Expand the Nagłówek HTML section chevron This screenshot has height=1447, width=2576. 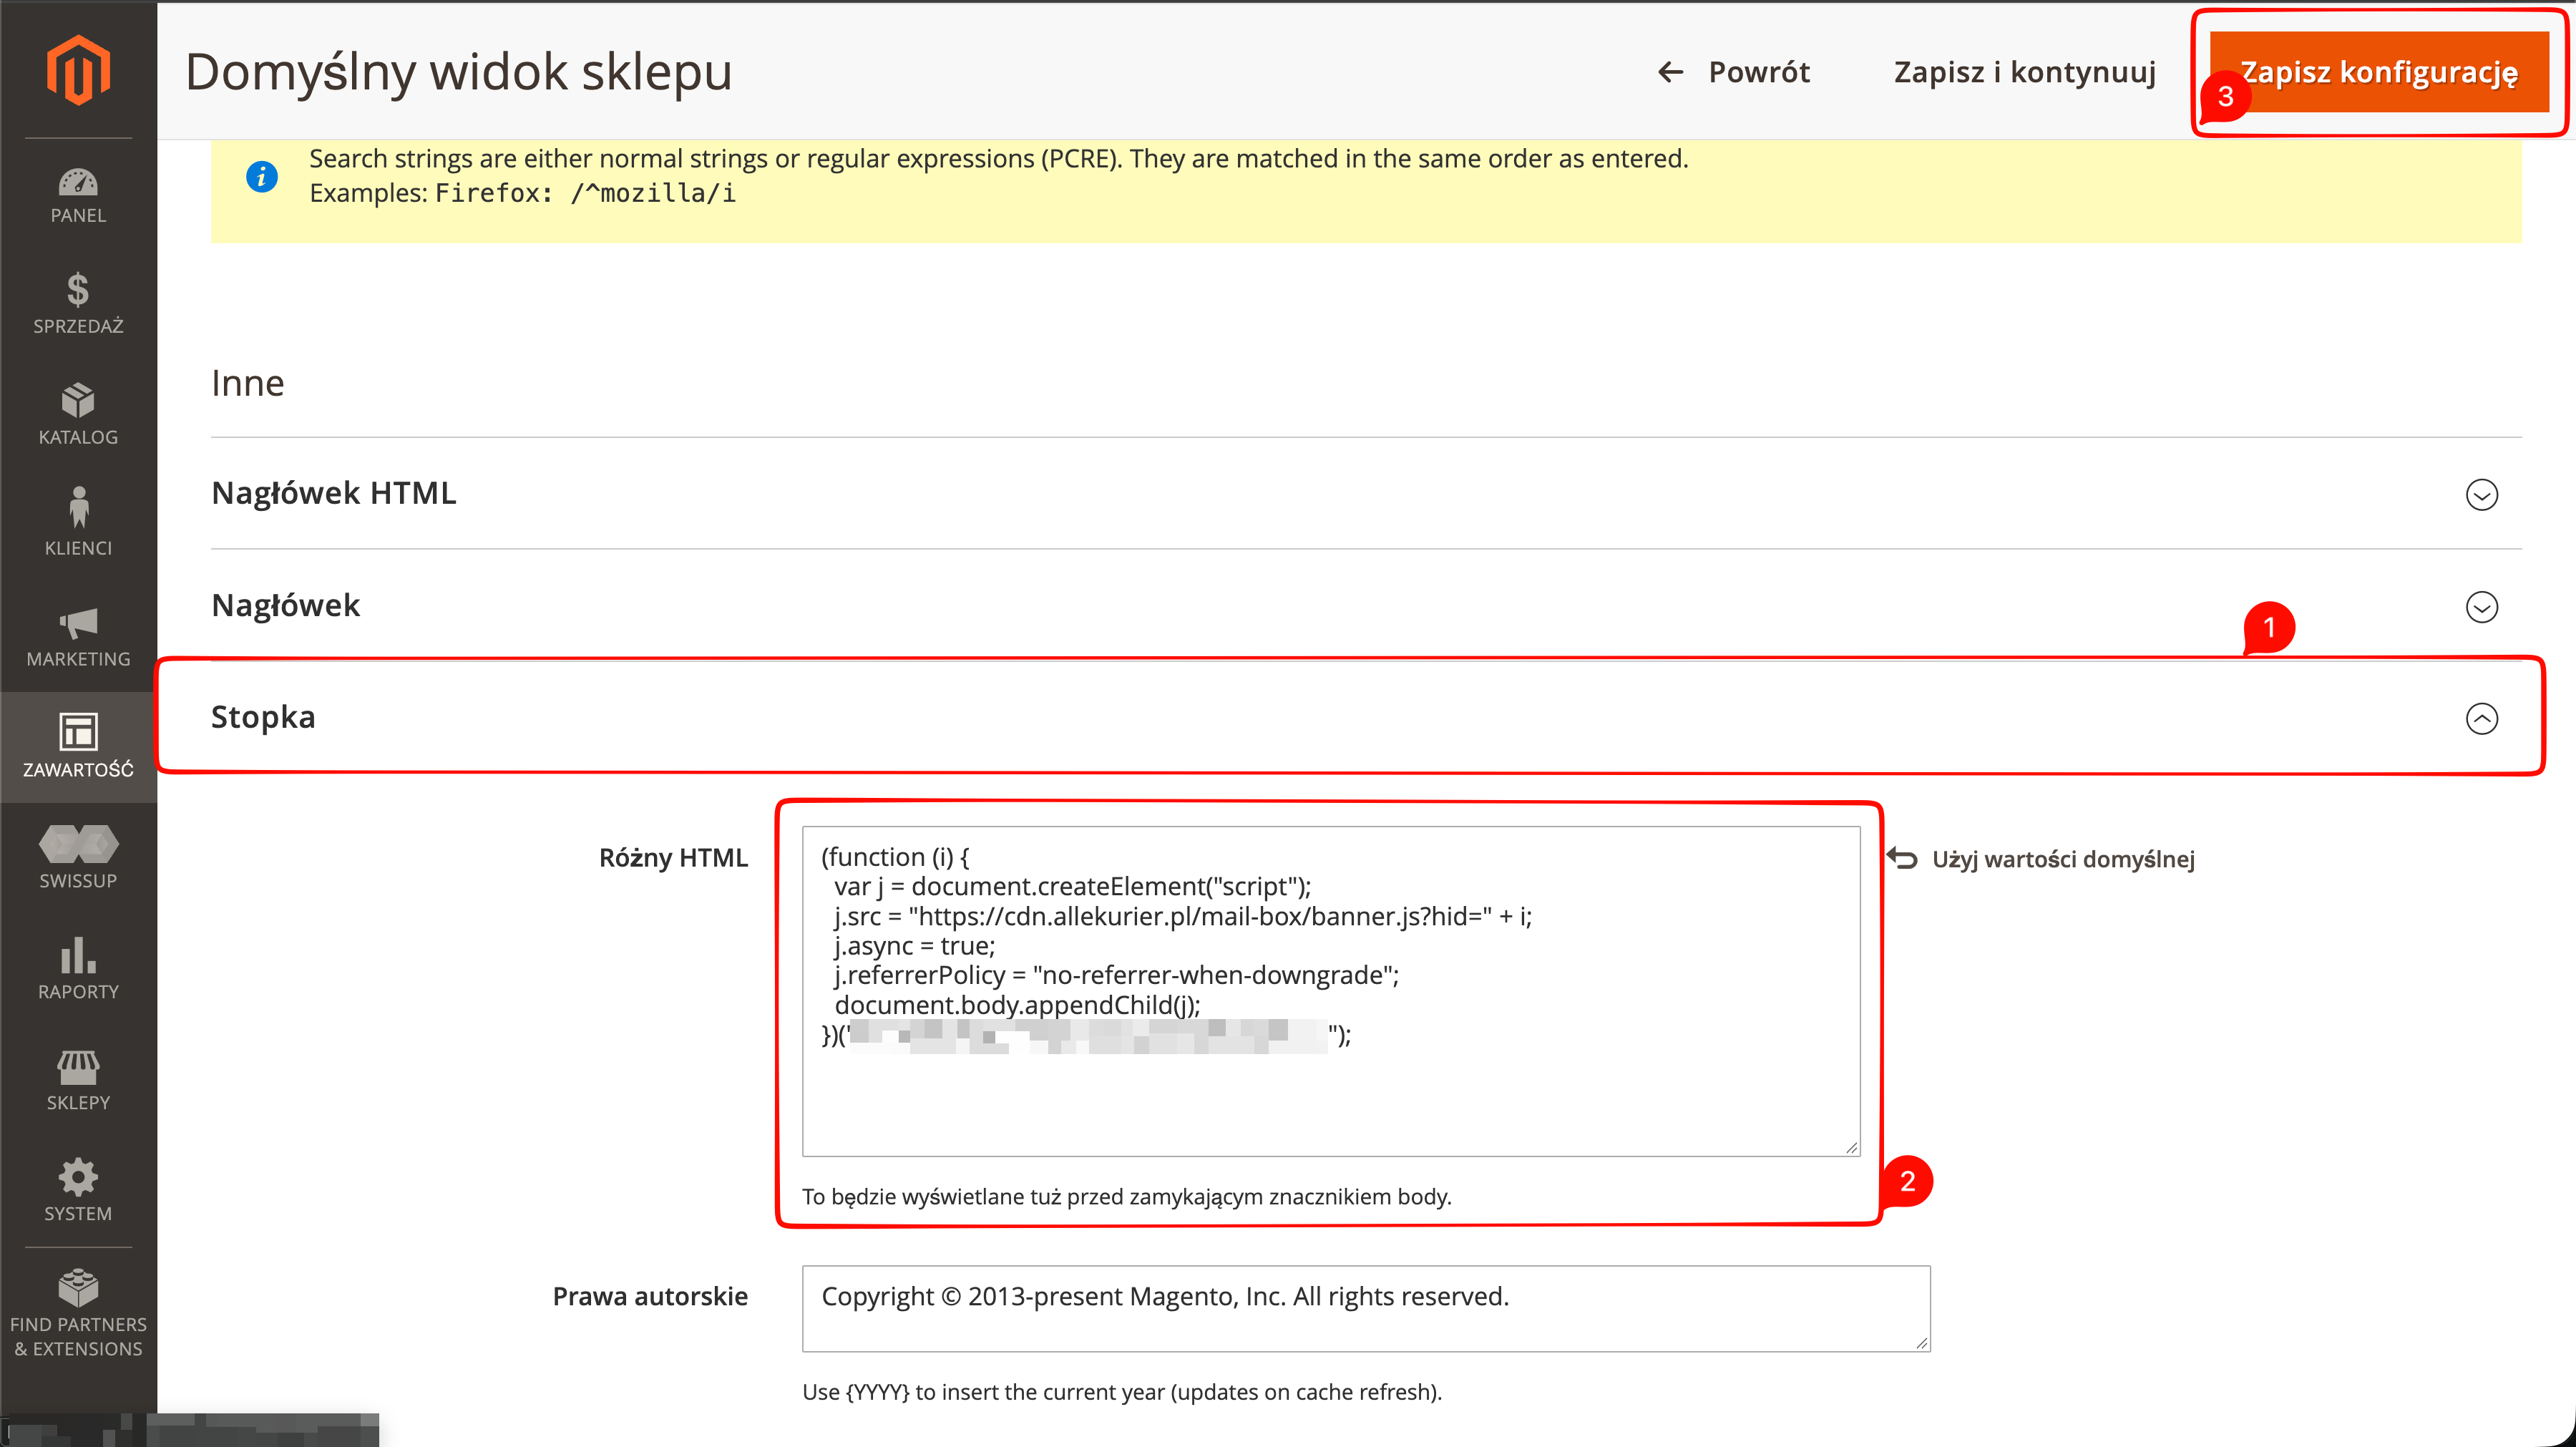2481,494
